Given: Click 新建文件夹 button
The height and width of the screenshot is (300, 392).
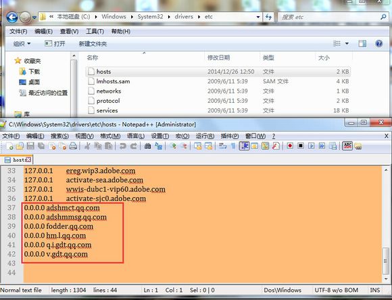Looking at the screenshot, I should [93, 44].
